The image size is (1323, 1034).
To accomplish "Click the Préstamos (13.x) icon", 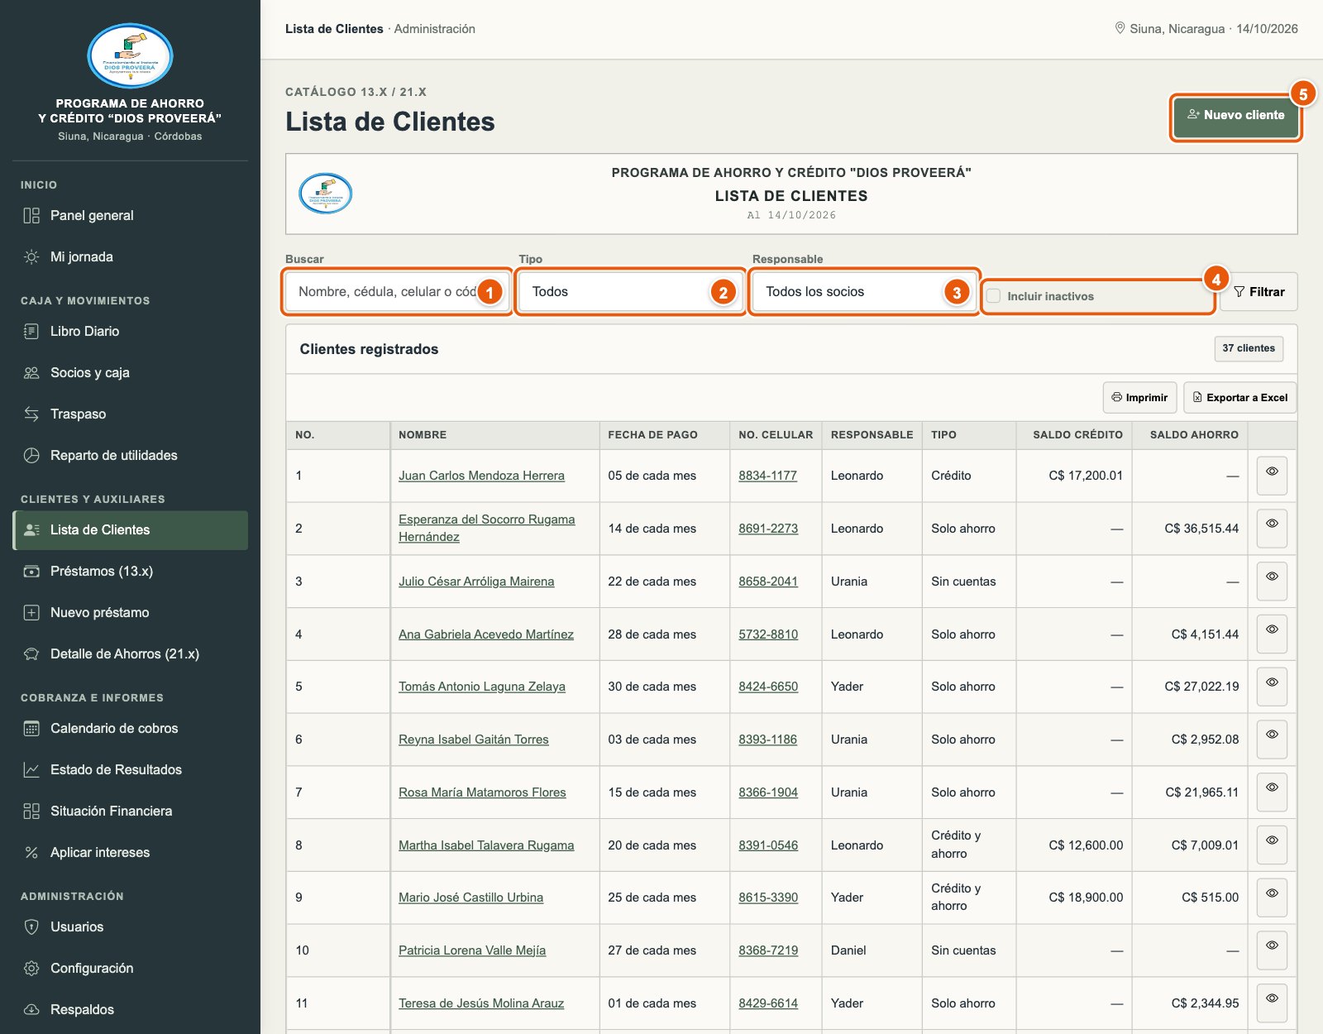I will click(x=31, y=572).
